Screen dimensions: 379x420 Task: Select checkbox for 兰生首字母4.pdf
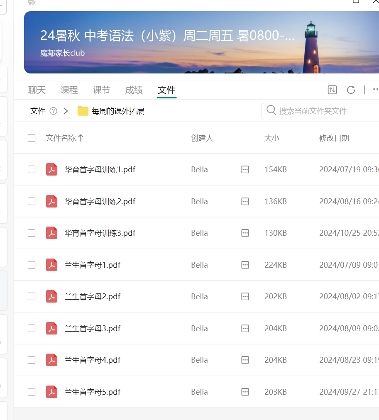click(32, 360)
